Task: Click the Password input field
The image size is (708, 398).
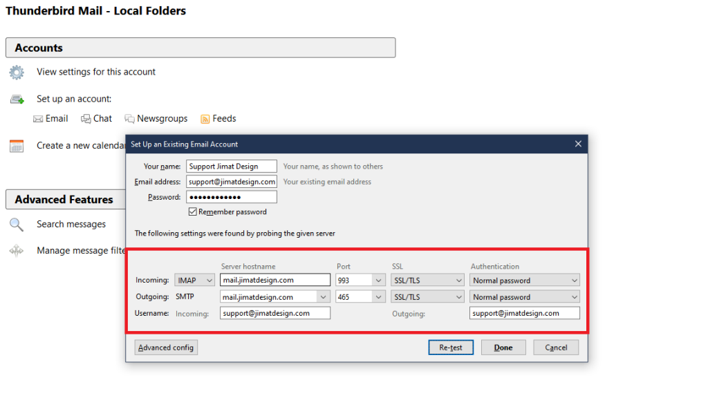Action: (x=232, y=197)
